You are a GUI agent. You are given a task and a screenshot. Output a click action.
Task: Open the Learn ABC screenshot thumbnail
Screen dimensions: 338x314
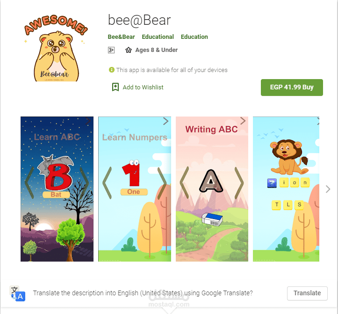tap(57, 189)
